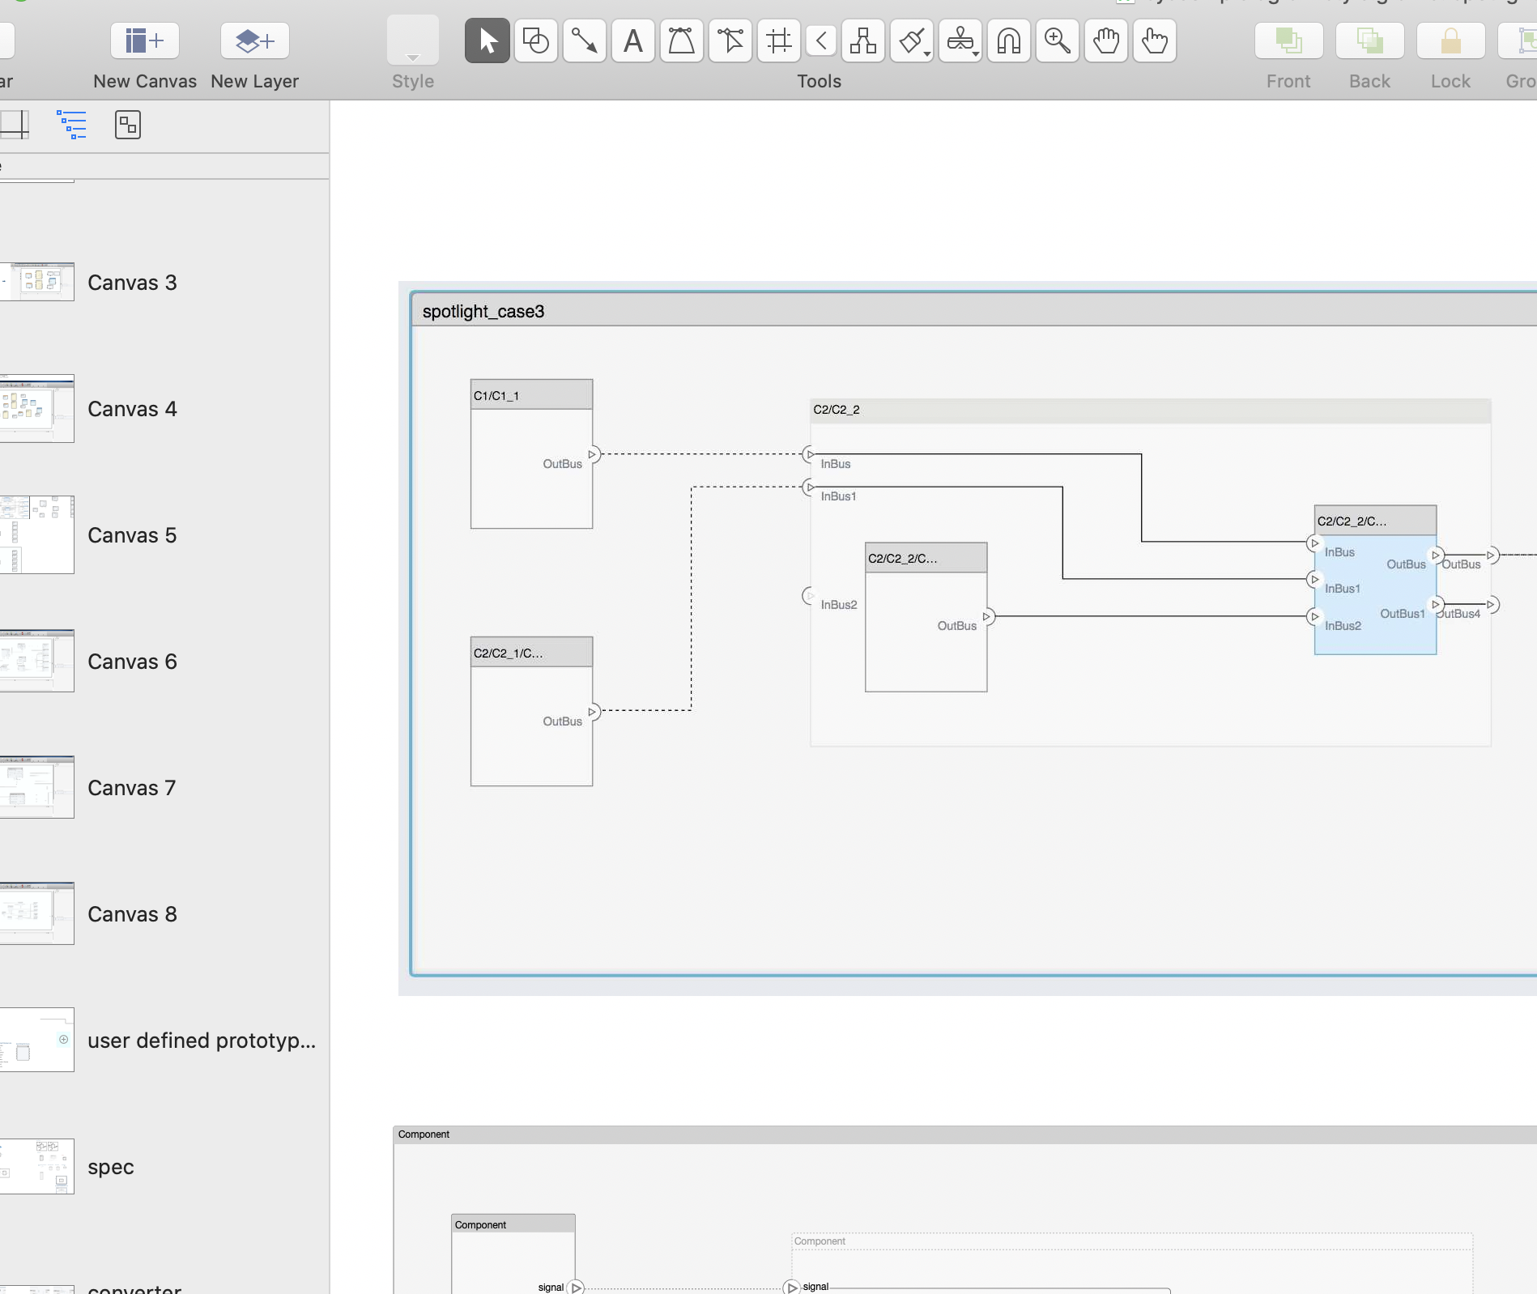Choose the Text tool
This screenshot has width=1537, height=1294.
pyautogui.click(x=632, y=40)
